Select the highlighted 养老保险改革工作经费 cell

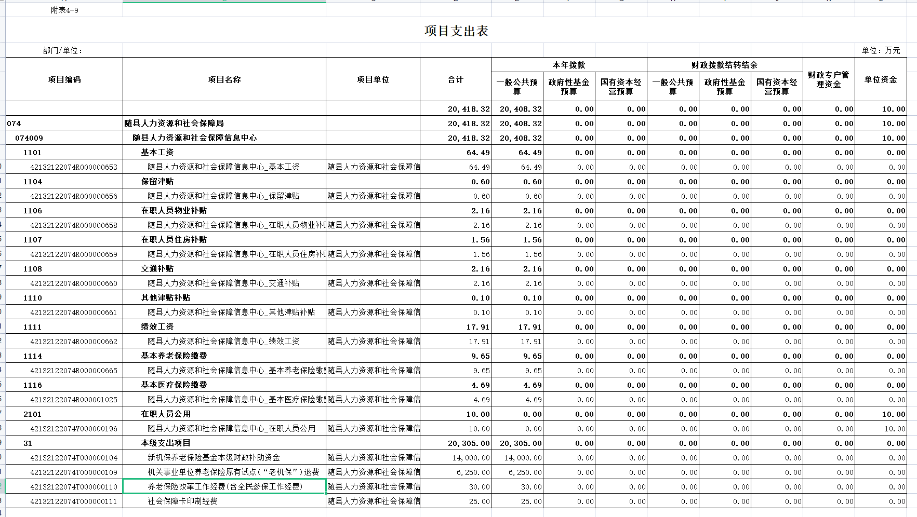tap(224, 487)
